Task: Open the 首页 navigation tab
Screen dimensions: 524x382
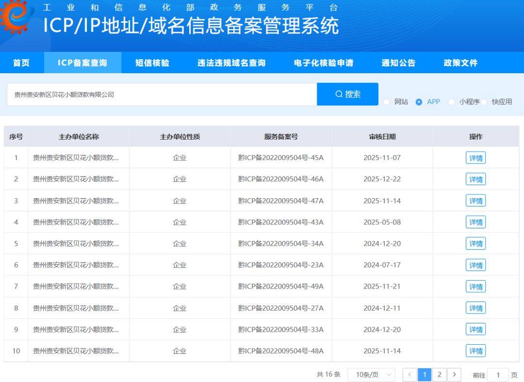Action: [x=21, y=63]
